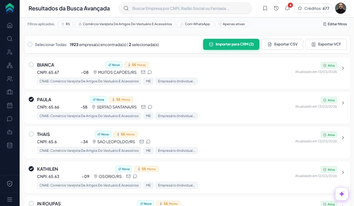Open the notifications bell with the red badge
Screen dimensions: 354x206
tap(287, 8)
